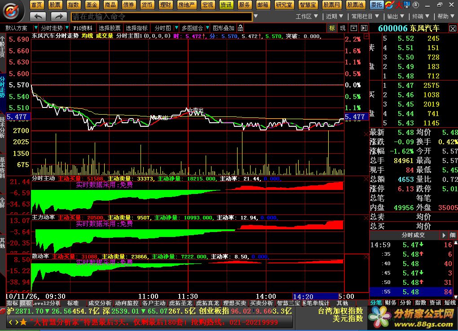Screen dimensions: 458x331
Task: Click the red icon at chart top-right
Action: [x=366, y=36]
